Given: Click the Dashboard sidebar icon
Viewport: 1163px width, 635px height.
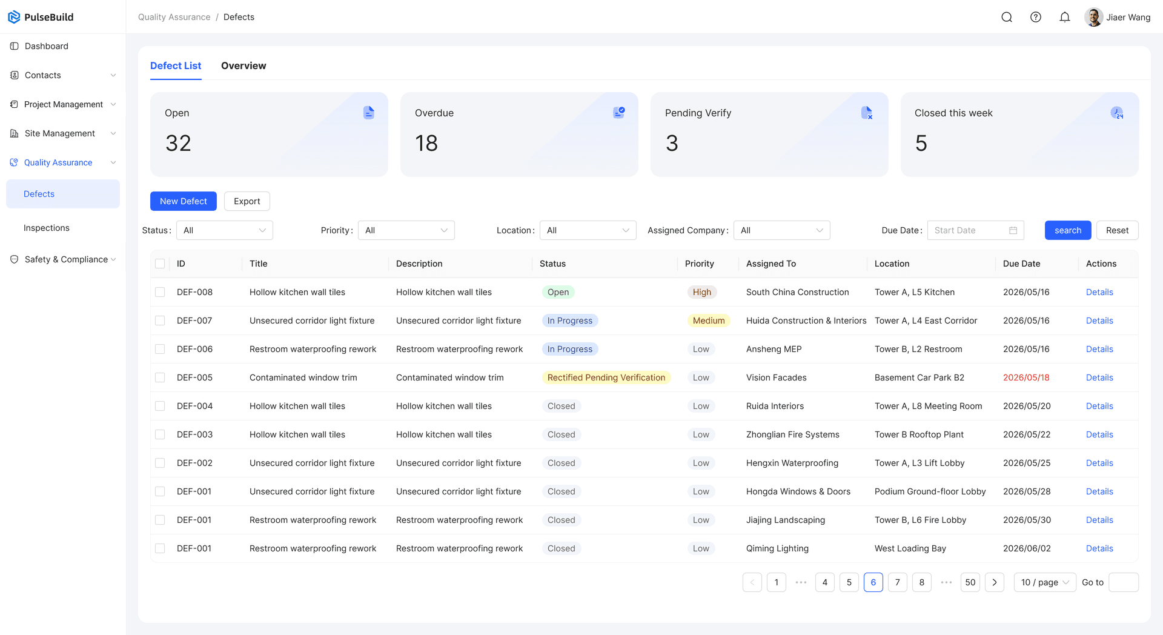Looking at the screenshot, I should point(15,46).
